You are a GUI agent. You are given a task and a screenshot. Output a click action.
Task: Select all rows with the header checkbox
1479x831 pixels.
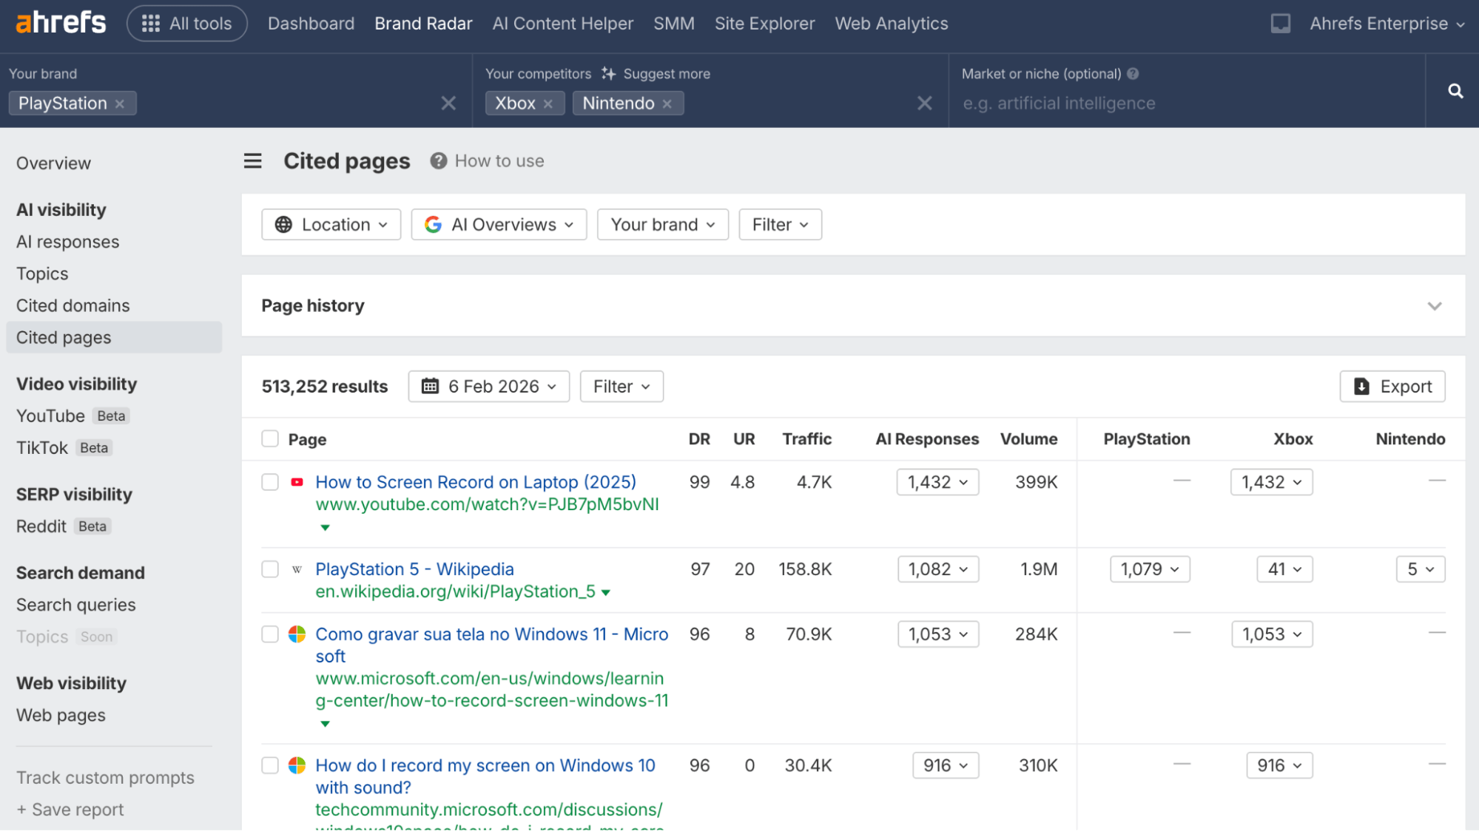coord(270,439)
